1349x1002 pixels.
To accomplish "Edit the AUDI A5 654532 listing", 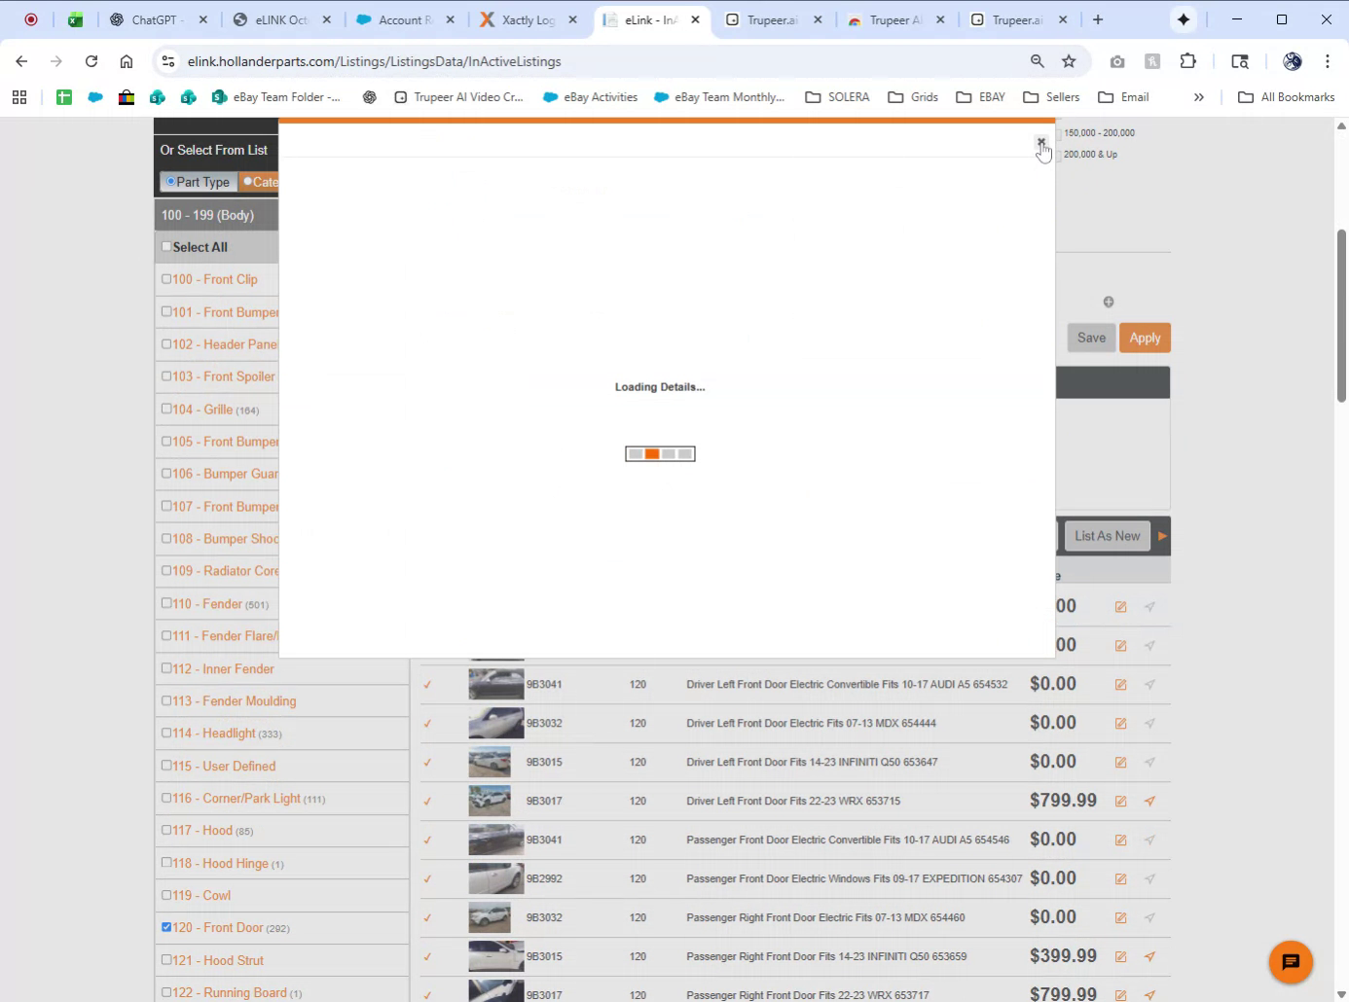I will 1120,684.
